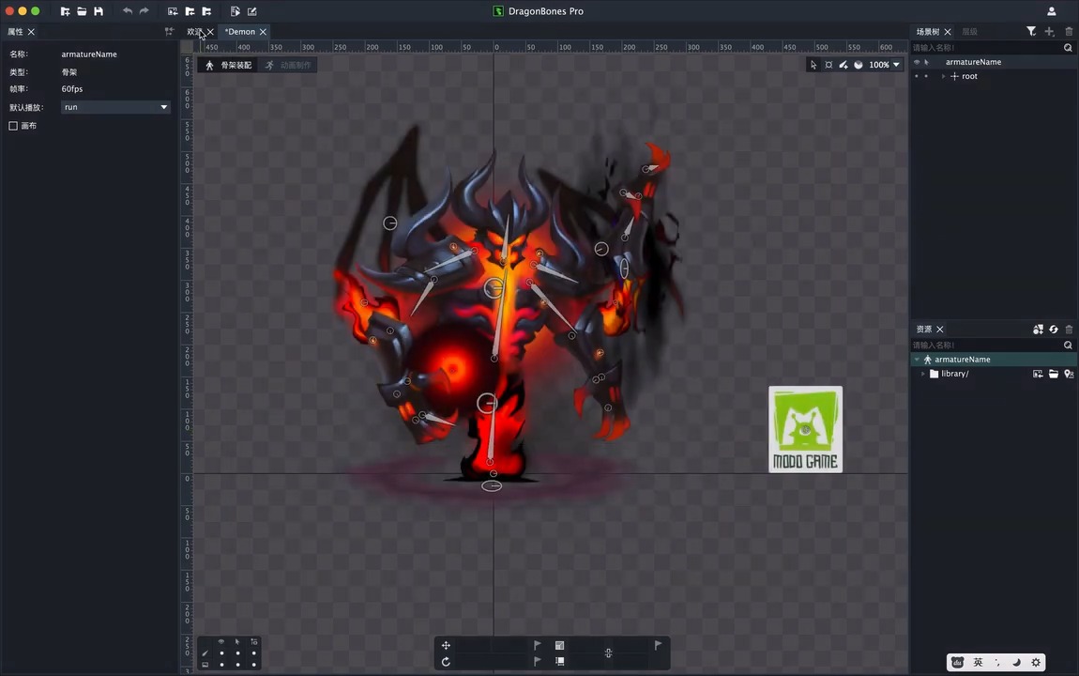1079x676 pixels.
Task: Open the default animation run dropdown
Action: (114, 107)
